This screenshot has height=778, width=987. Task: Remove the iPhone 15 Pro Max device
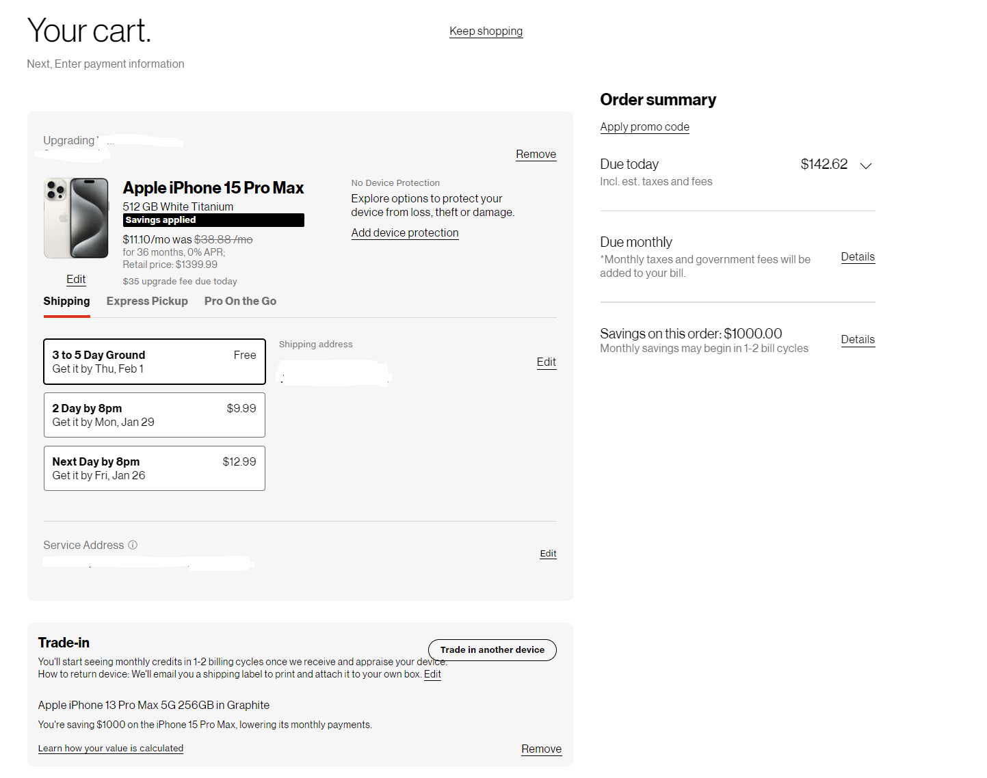(536, 155)
